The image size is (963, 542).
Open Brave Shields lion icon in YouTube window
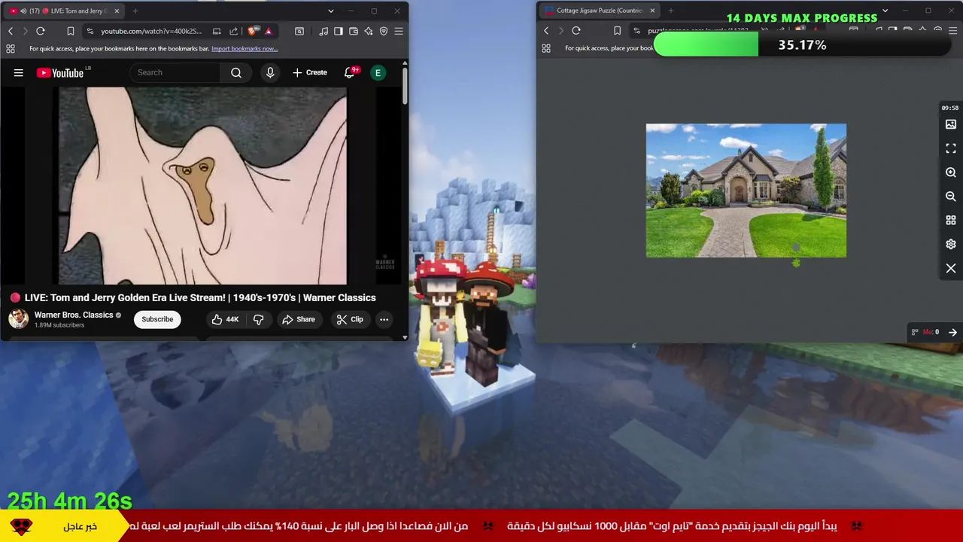tap(252, 31)
